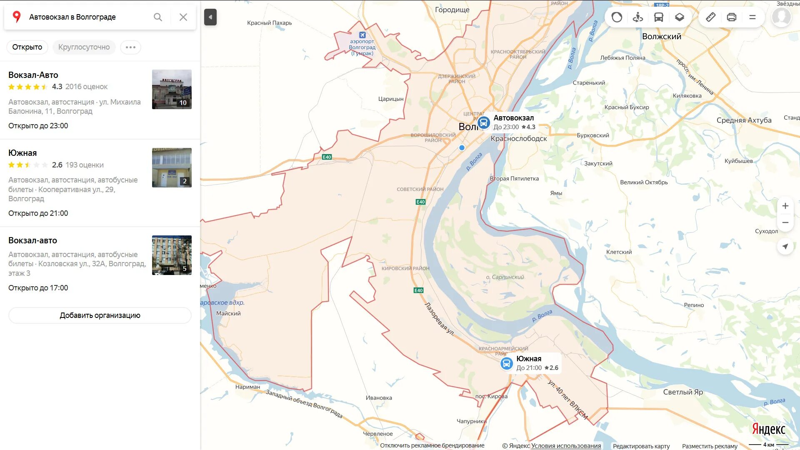Click Добавить организацию button

coord(100,315)
